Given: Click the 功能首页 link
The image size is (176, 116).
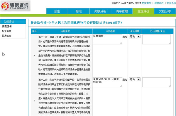Looking at the screenshot, I should point(146,3).
